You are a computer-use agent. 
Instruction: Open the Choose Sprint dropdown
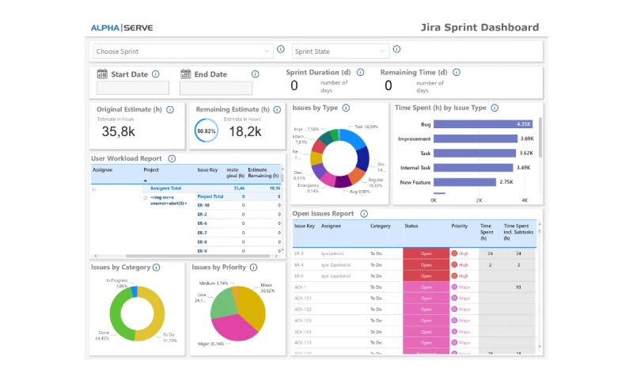[x=183, y=51]
